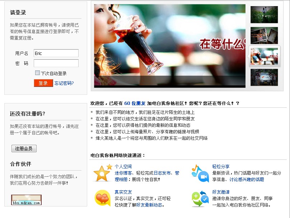The height and width of the screenshot is (218, 290).
Task: Select the second slideshow thumbnail of the photo collage
Action: click(264, 36)
